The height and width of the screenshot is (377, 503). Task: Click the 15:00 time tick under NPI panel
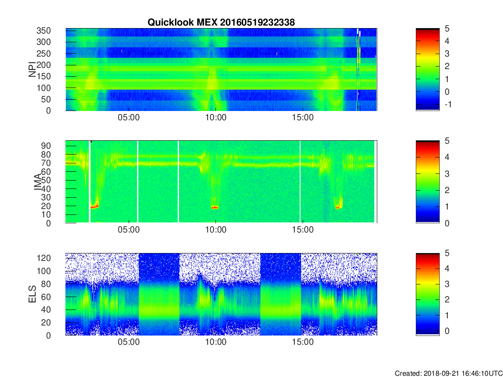[303, 118]
